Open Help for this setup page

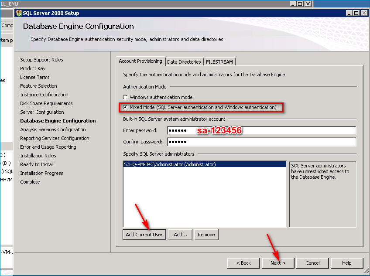(346, 263)
